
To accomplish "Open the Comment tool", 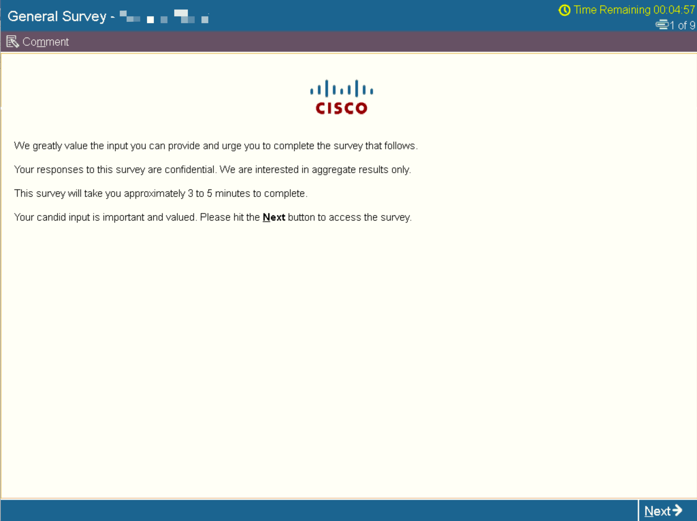I will [x=38, y=42].
